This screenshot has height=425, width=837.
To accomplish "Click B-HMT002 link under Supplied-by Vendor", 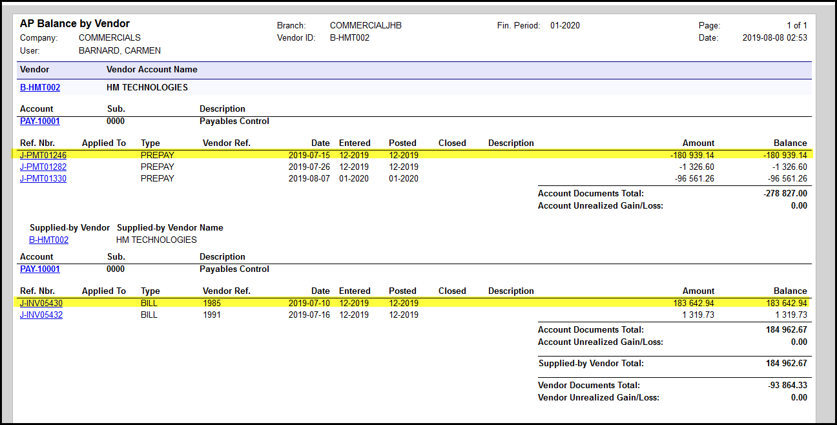I will coord(48,240).
